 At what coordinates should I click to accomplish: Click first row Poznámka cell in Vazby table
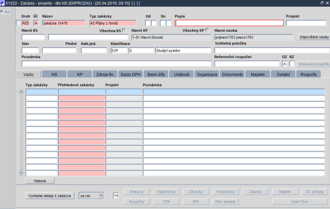point(234,92)
